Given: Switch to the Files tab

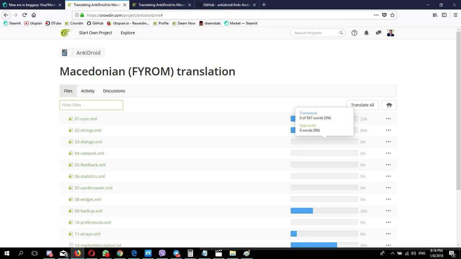Looking at the screenshot, I should tap(68, 91).
